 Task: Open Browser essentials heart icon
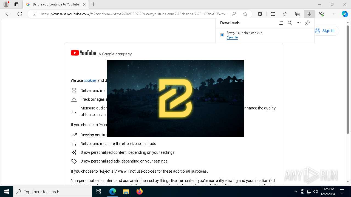coord(321,14)
